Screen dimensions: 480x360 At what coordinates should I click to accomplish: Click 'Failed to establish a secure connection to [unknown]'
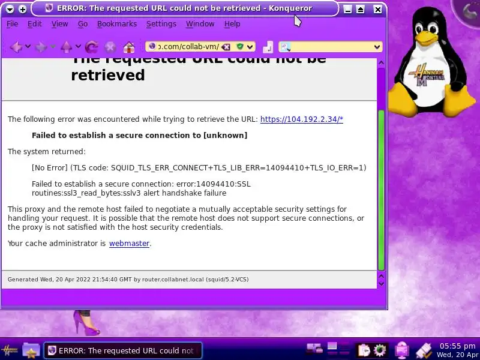[140, 136]
